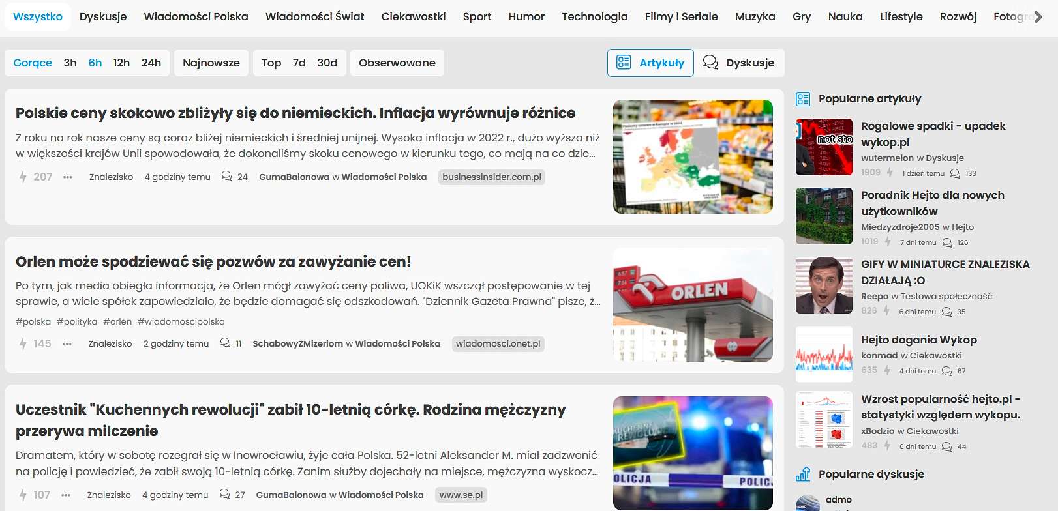
Task: Open comments icon on the Kuchenne rewolucje article
Action: [224, 494]
